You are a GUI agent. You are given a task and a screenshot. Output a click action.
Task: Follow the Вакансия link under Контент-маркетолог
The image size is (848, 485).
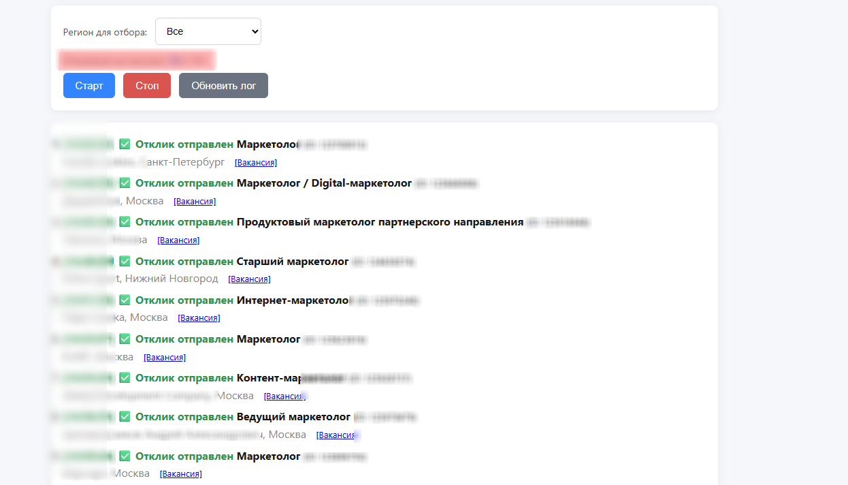[284, 396]
